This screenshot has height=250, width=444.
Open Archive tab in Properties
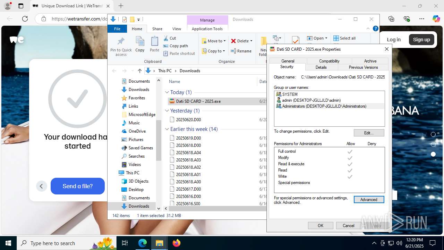pos(370,61)
